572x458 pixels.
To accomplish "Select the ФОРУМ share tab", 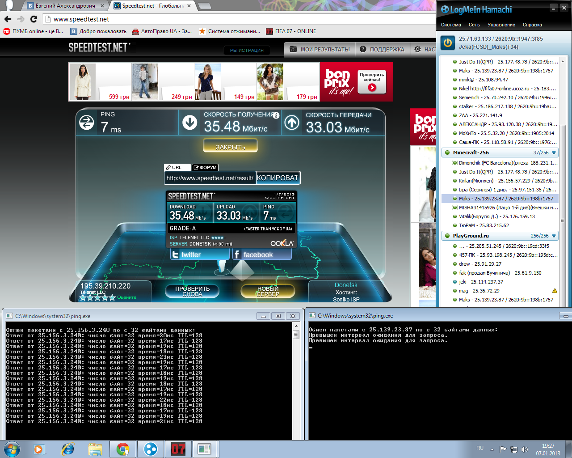I will coord(205,167).
